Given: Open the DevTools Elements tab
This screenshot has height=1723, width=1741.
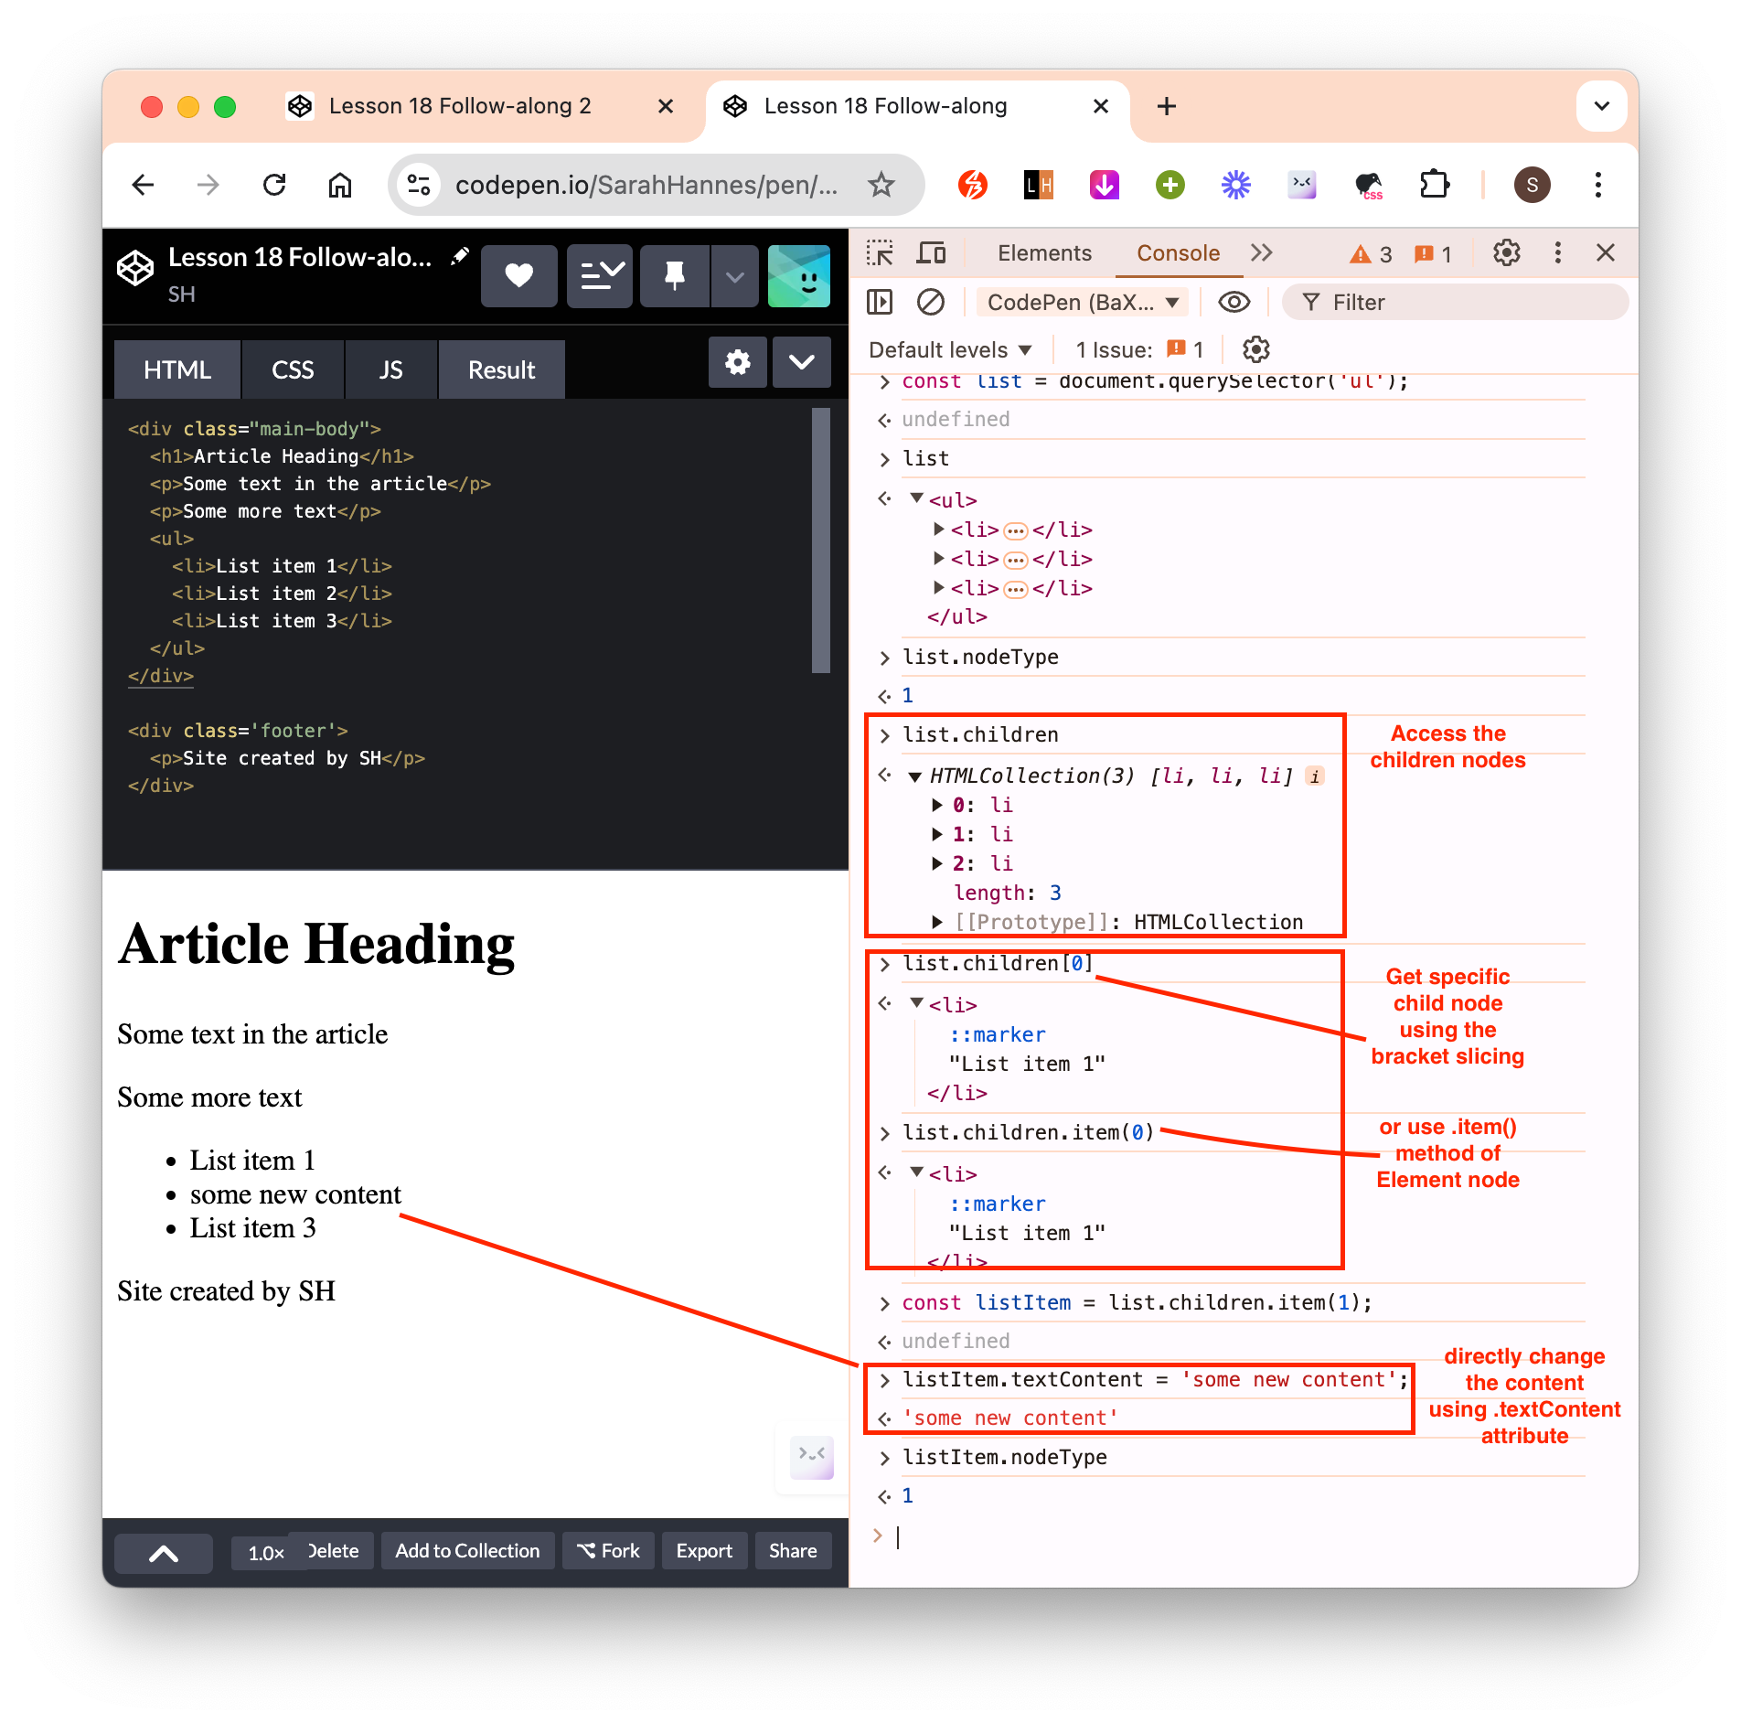Looking at the screenshot, I should [x=1044, y=253].
